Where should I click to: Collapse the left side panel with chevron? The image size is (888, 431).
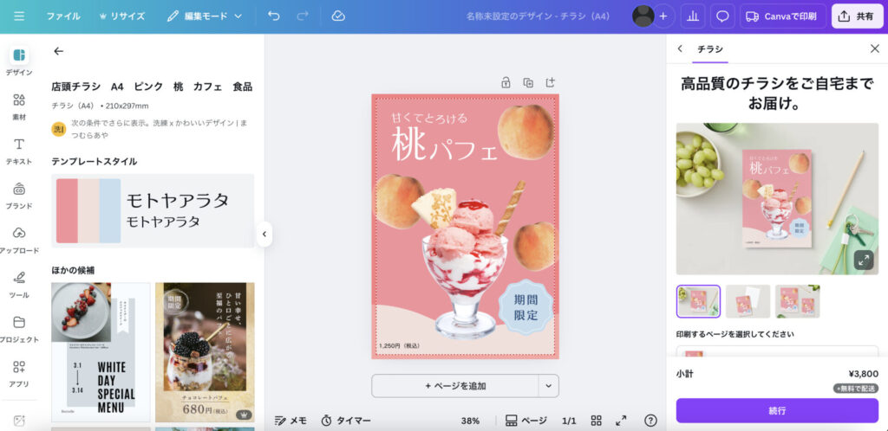point(264,234)
